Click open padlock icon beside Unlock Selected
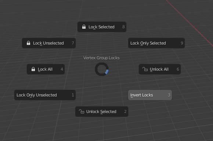The image size is (213, 141). click(82, 112)
